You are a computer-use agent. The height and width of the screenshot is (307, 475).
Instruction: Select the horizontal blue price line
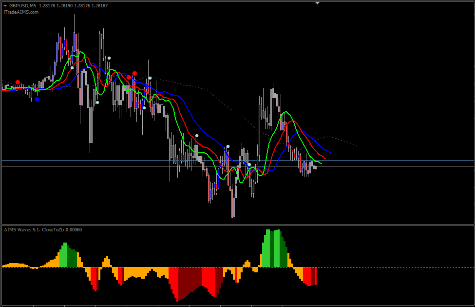(x=238, y=160)
